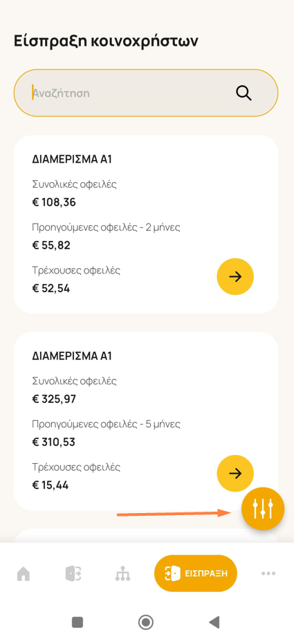Tap 'Προηγούμενες οφειλές - 2 μήνες' label
294x637 pixels.
106,228
